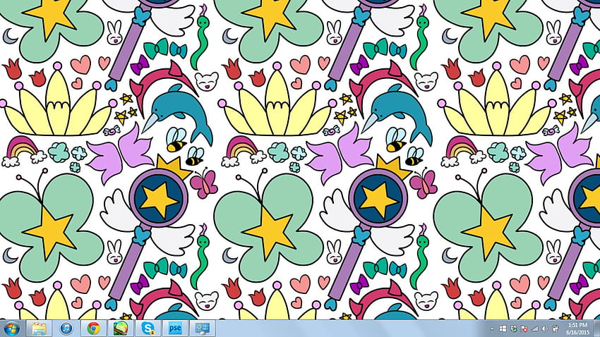Open the network signal tray icon
This screenshot has height=337, width=600.
click(534, 329)
